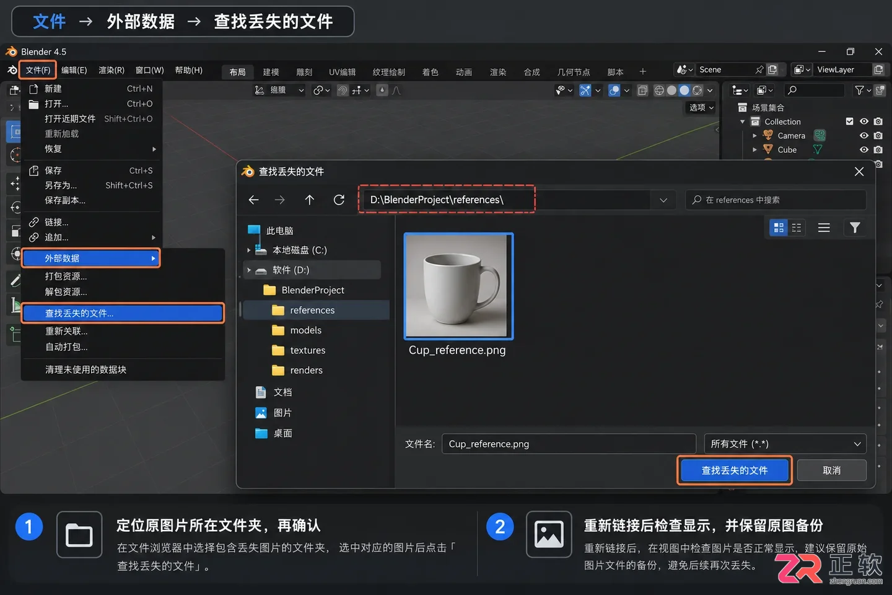Select the textures folder in tree
The height and width of the screenshot is (595, 892).
tap(308, 350)
